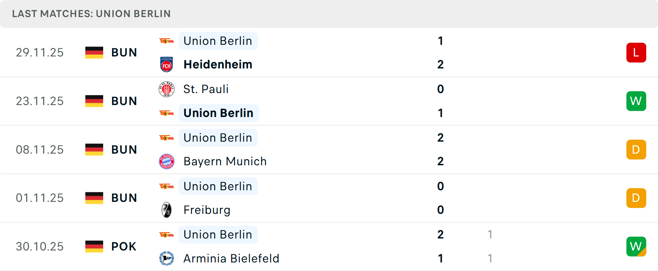This screenshot has width=658, height=271.
Task: Click the POK competition label
Action: click(124, 246)
